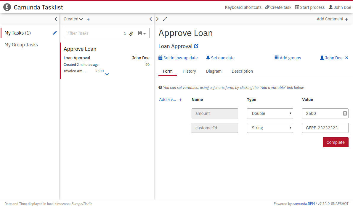Viewport: 353px width, 207px height.
Task: Click the Camunda logo icon
Action: point(7,7)
